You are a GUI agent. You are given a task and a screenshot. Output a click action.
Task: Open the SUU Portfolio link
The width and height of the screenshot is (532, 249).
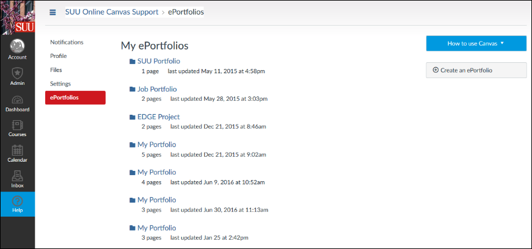(158, 62)
